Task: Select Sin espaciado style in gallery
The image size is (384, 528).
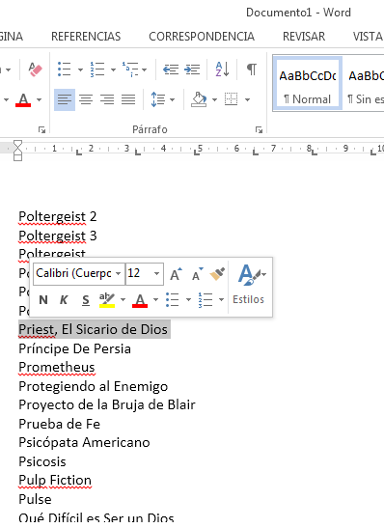Action: [365, 84]
